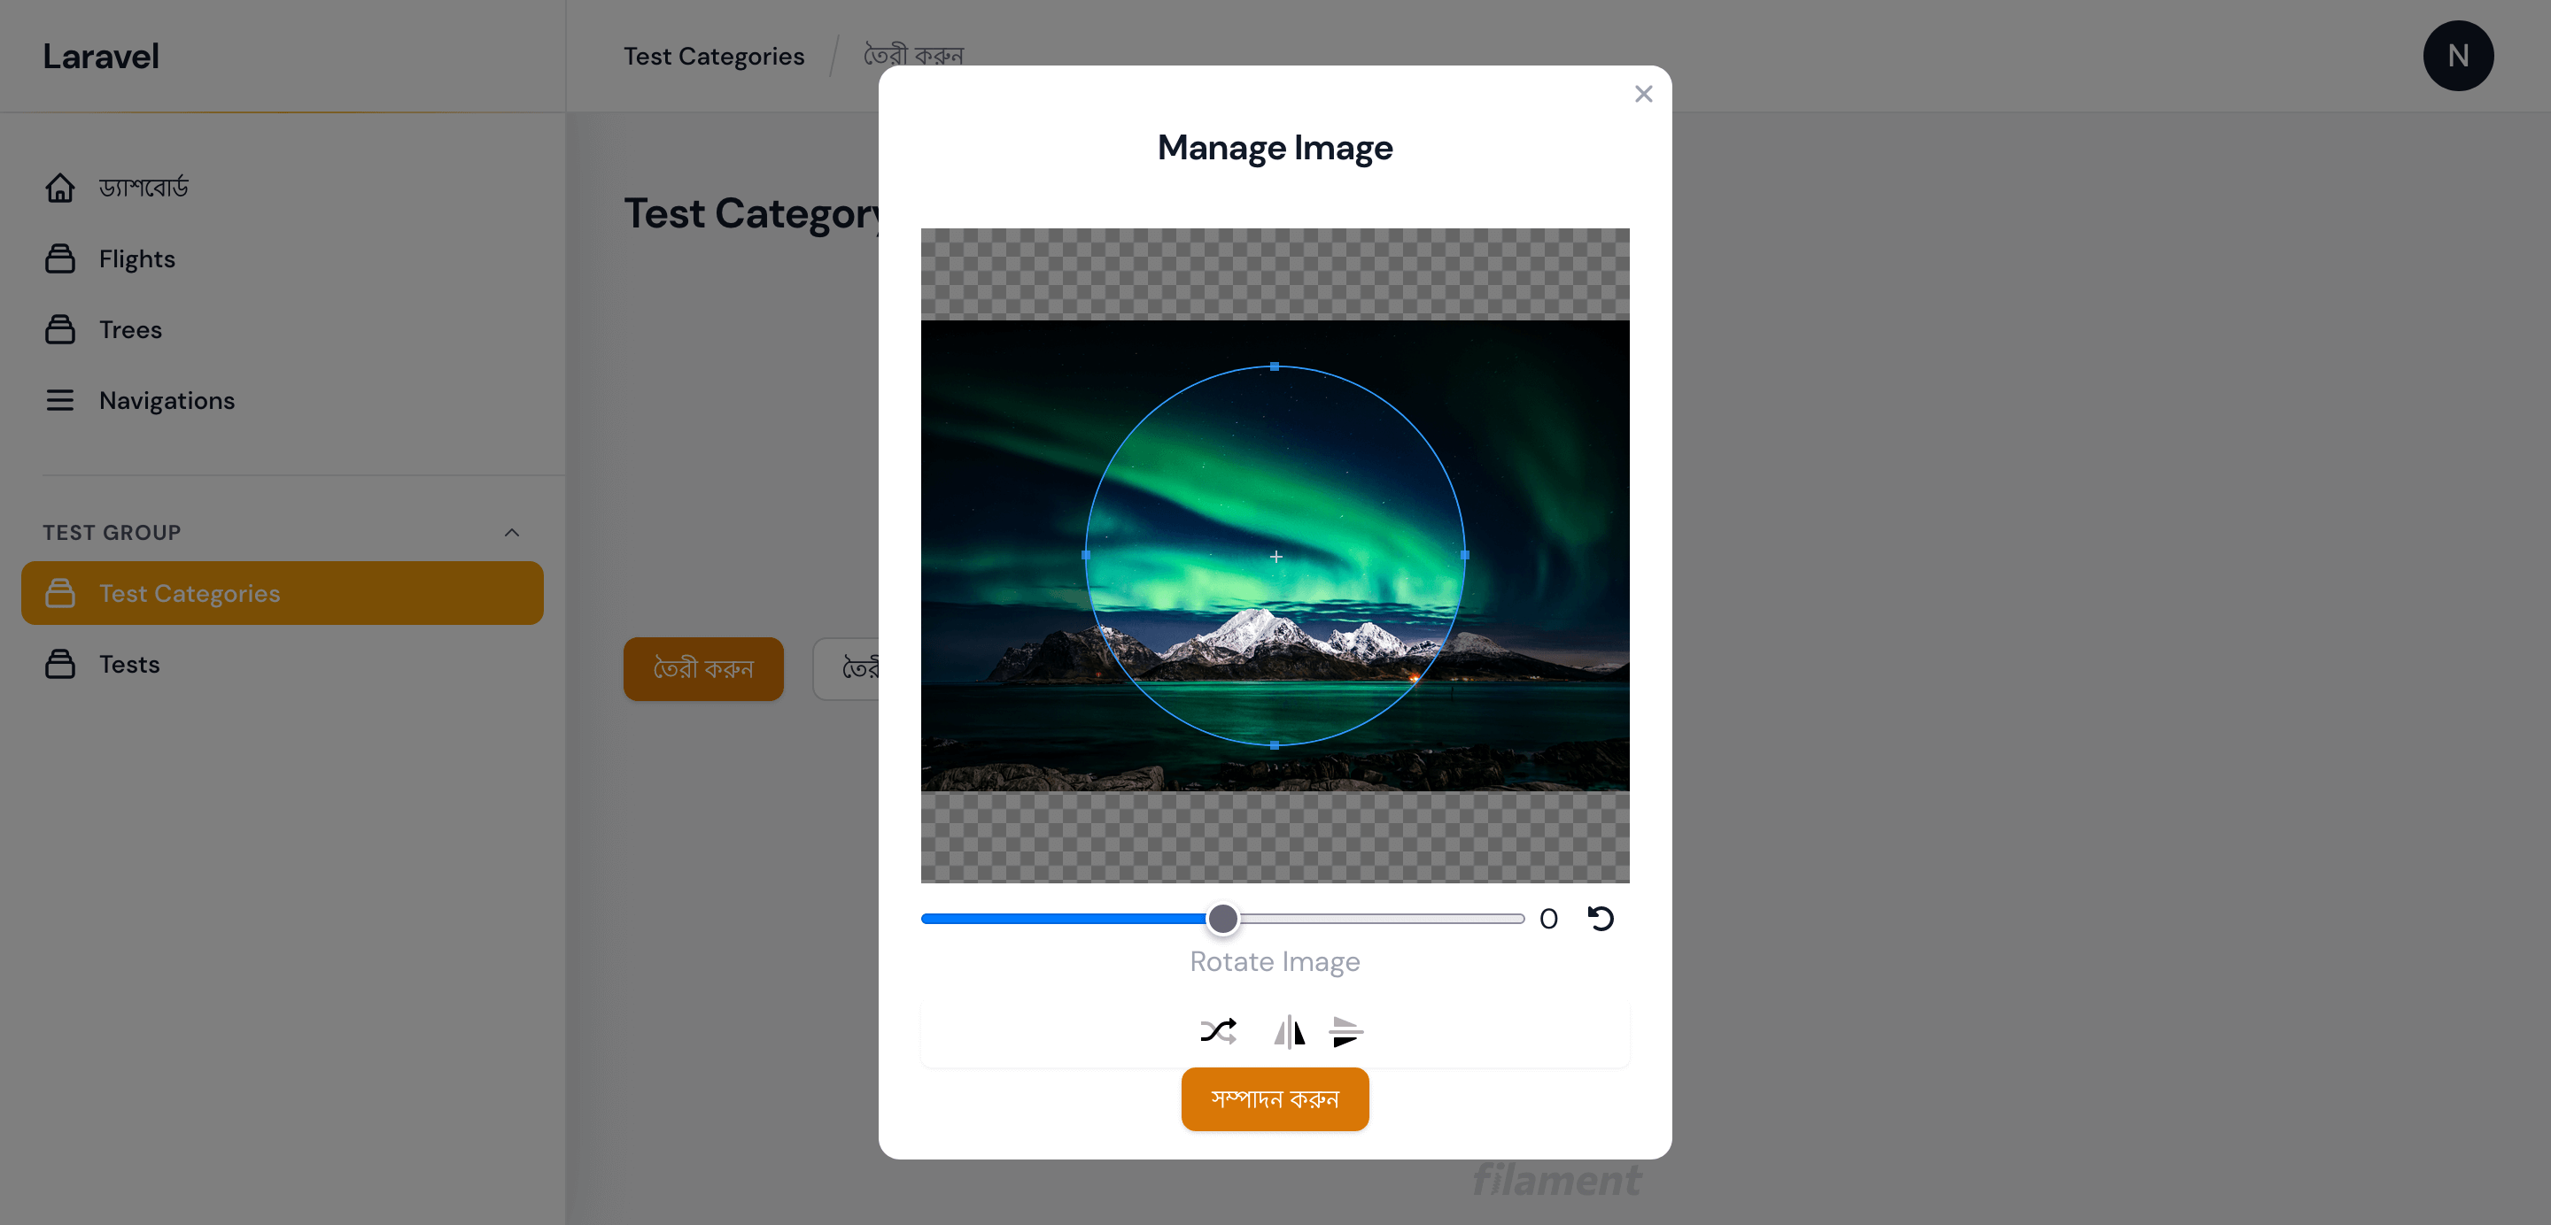
Task: Click the orange edit submit button
Action: click(1275, 1098)
